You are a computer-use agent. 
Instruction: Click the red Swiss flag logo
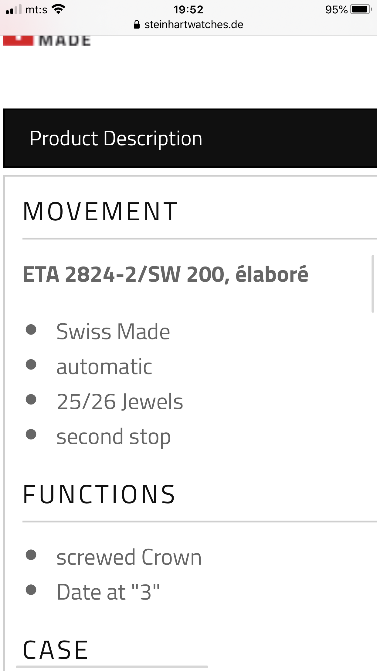[x=18, y=41]
